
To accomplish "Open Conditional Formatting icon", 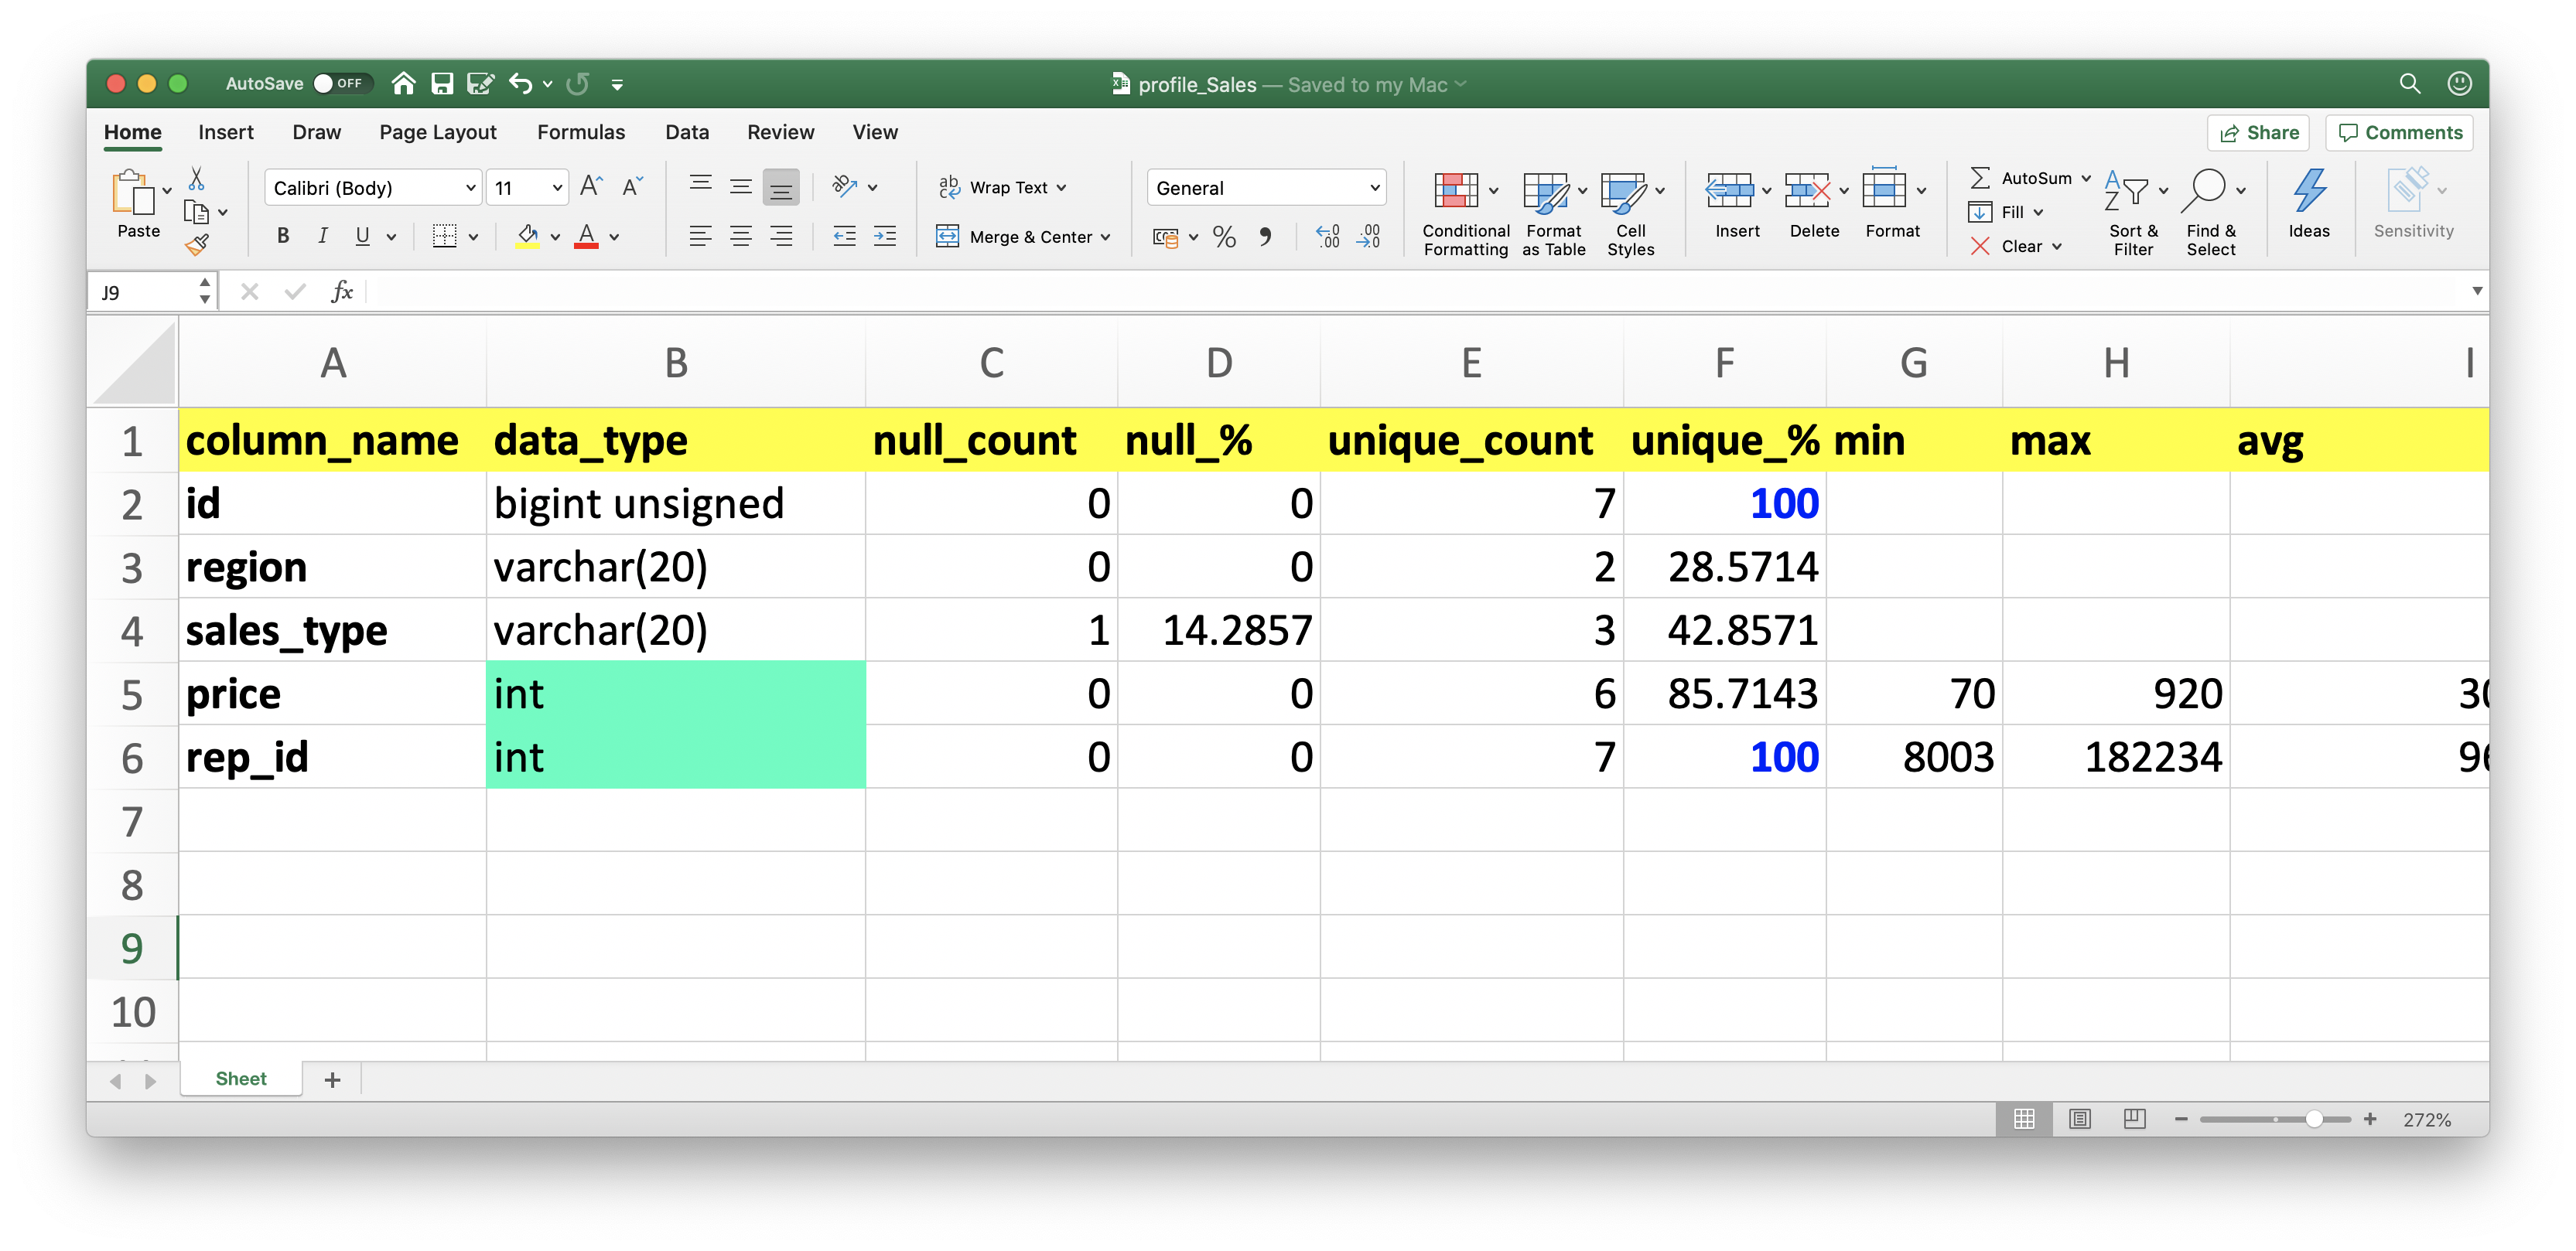I will click(x=1456, y=191).
